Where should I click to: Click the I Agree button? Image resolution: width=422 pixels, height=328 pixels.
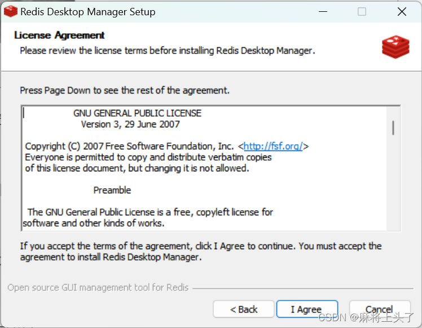click(307, 309)
